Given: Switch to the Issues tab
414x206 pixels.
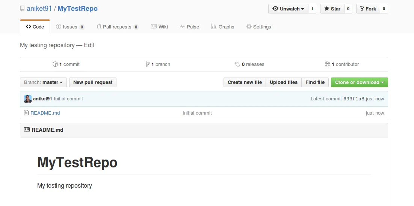Looking at the screenshot, I should pos(70,27).
